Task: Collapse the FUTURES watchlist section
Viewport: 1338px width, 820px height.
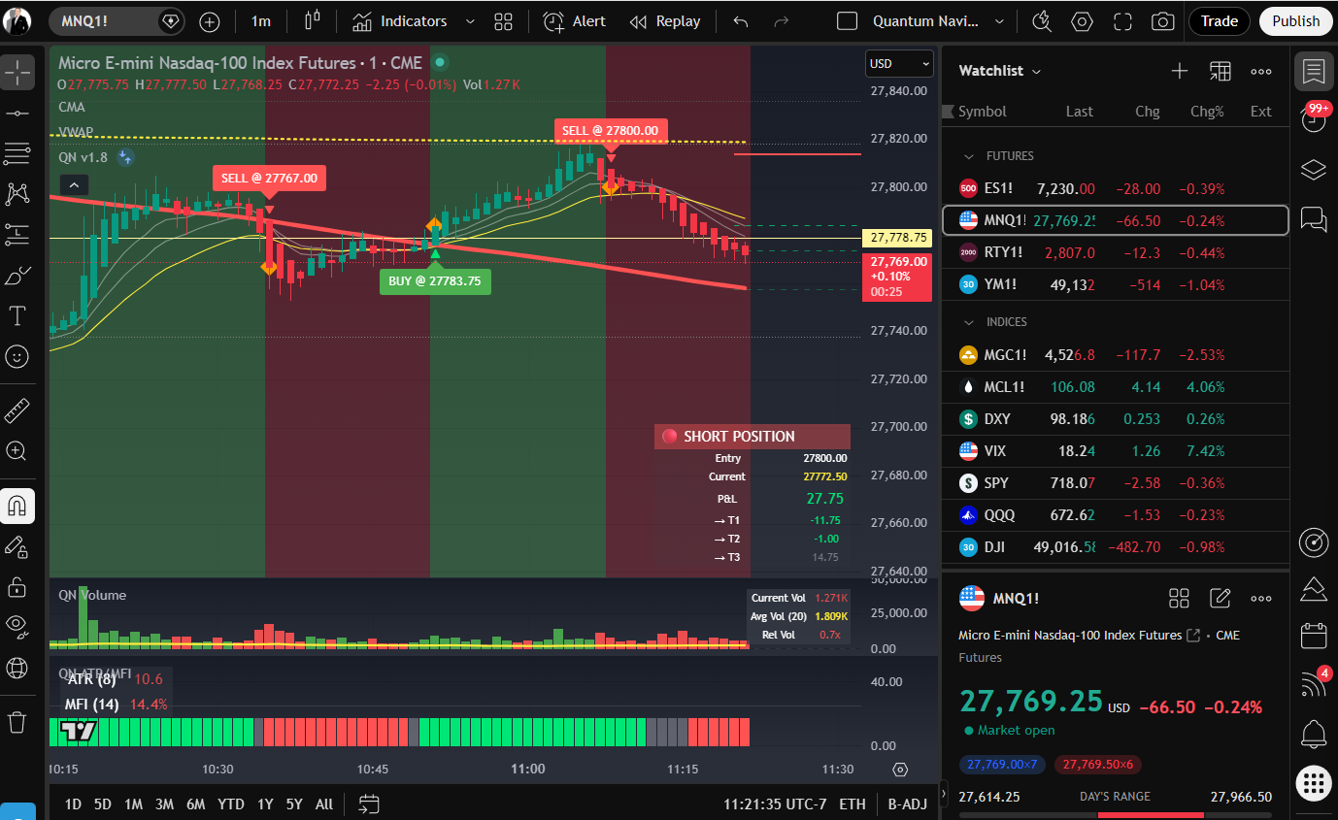Action: 968,156
